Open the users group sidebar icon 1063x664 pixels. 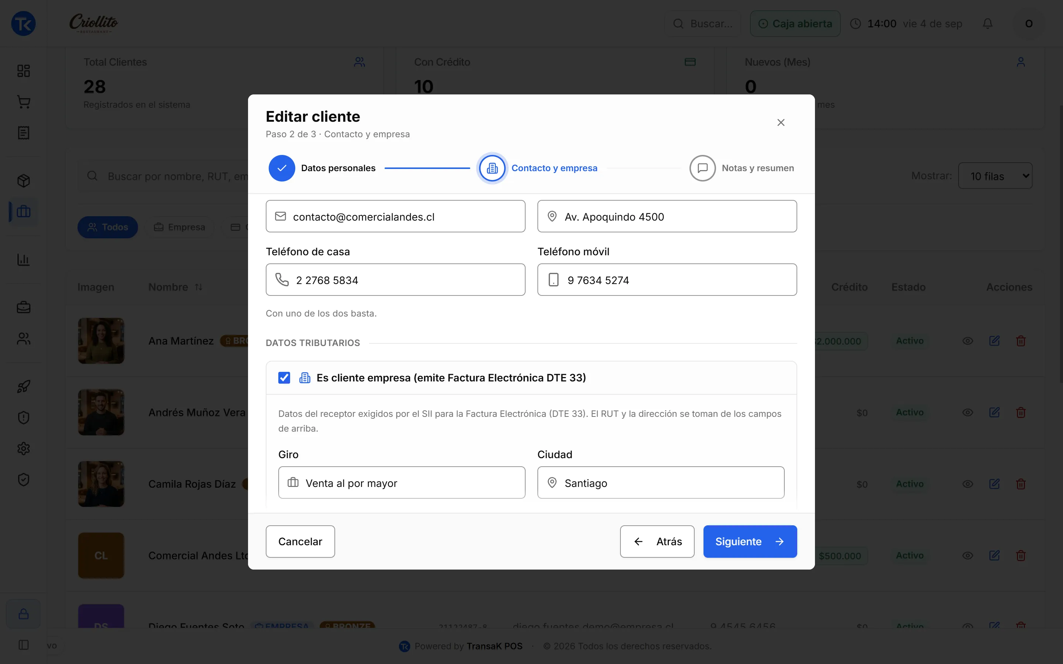pyautogui.click(x=23, y=339)
